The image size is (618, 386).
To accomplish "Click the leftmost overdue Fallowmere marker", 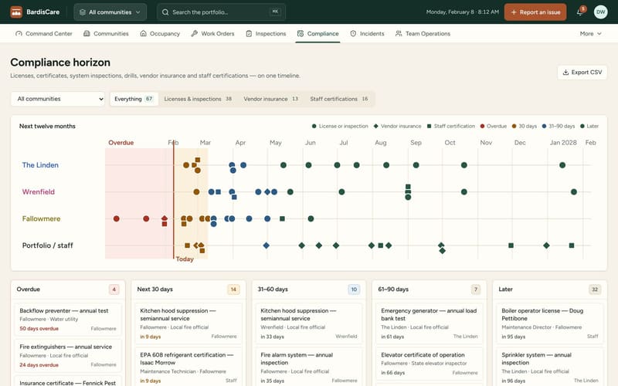I will tap(117, 218).
